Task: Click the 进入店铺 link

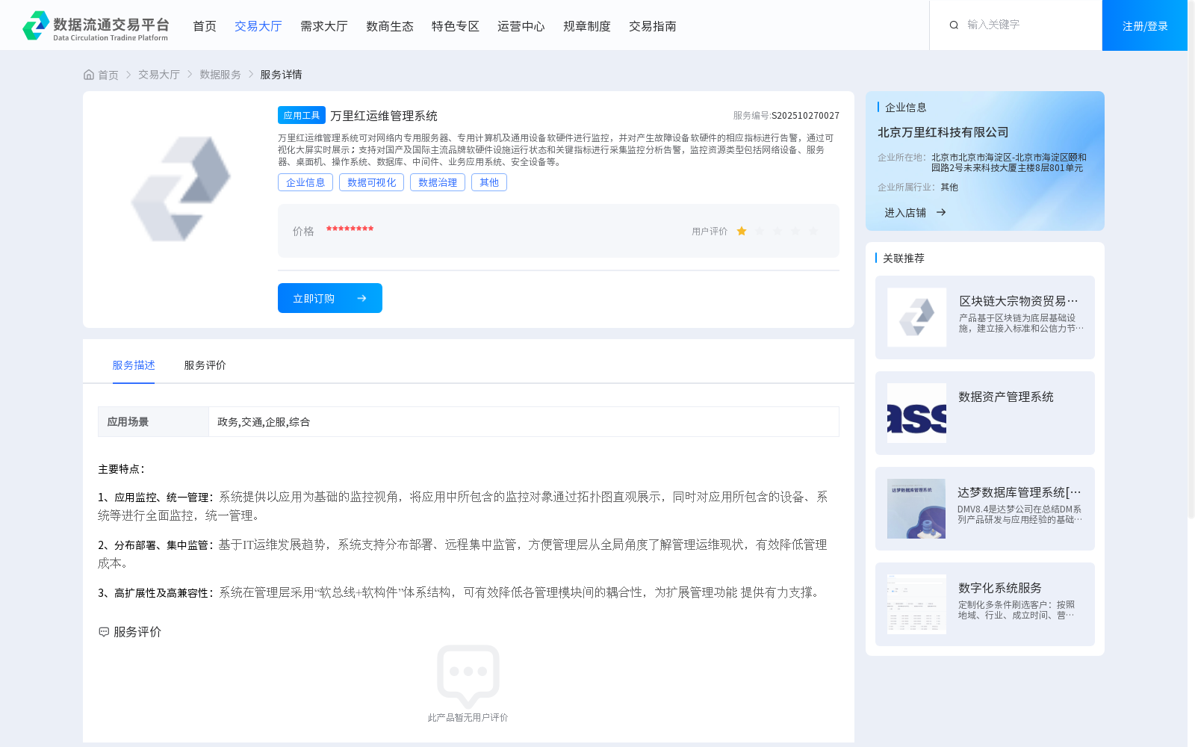Action: pyautogui.click(x=905, y=213)
